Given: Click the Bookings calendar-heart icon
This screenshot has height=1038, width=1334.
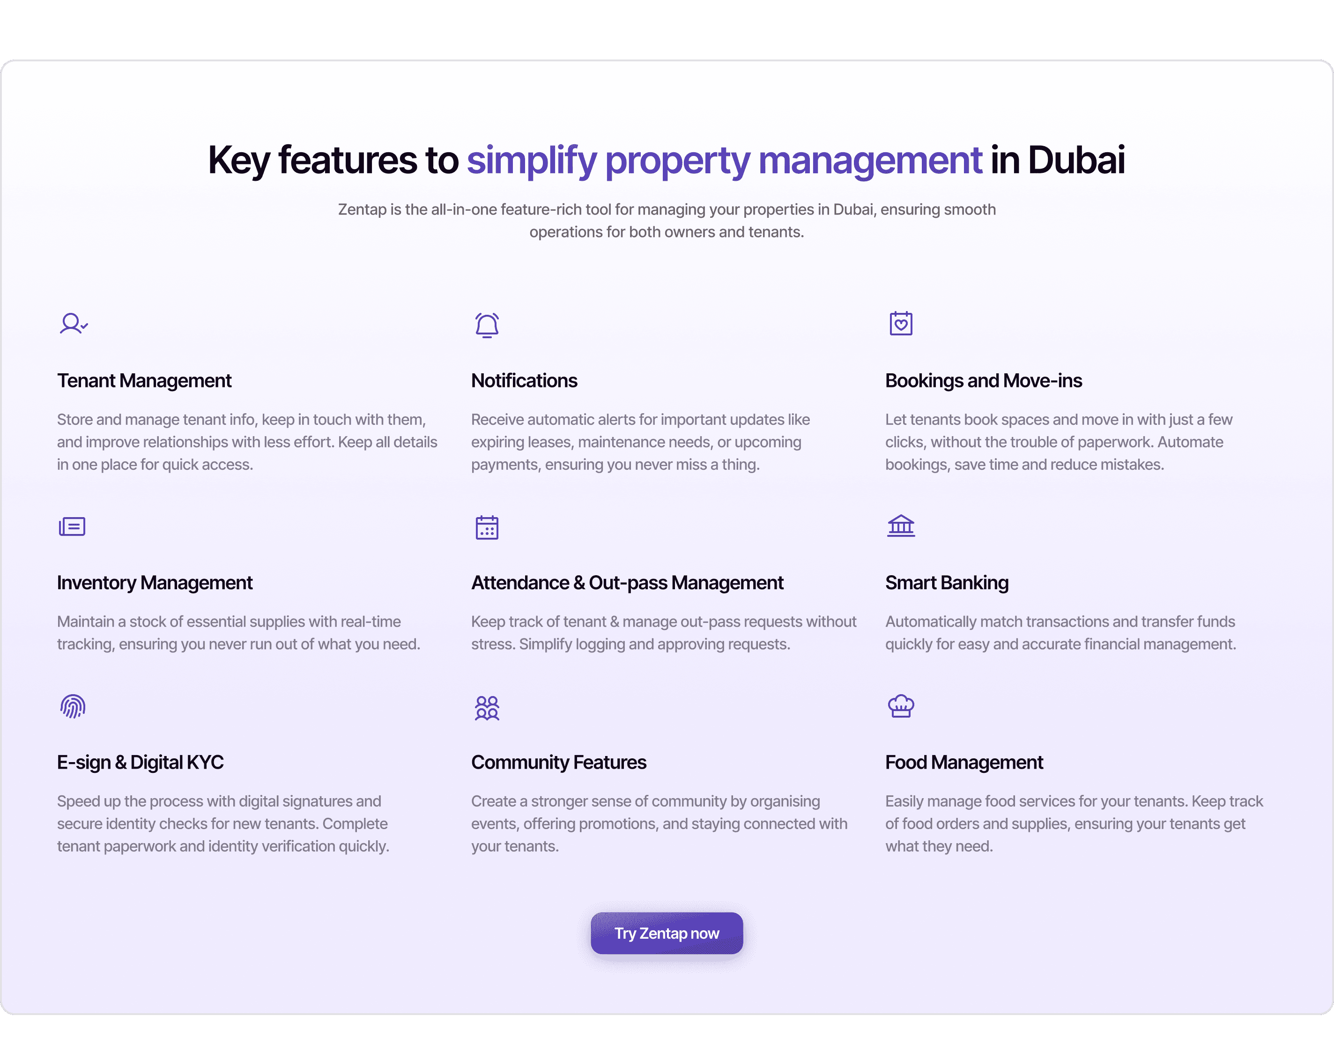Looking at the screenshot, I should 901,323.
